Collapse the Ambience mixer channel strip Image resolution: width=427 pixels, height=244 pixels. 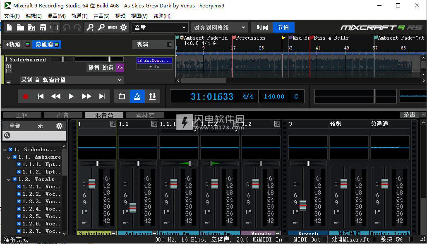[154, 233]
